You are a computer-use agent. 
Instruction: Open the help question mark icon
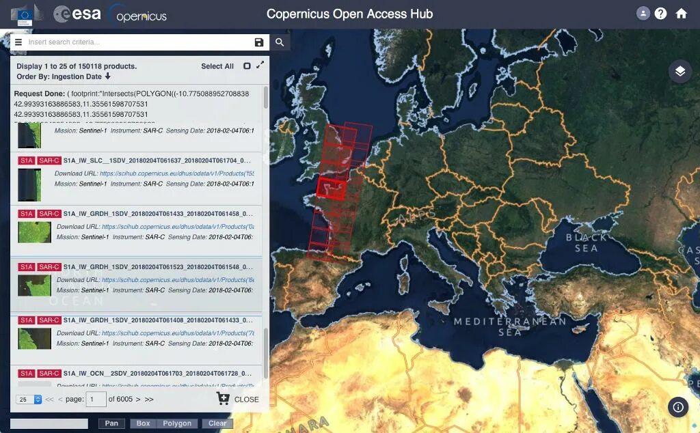[661, 14]
